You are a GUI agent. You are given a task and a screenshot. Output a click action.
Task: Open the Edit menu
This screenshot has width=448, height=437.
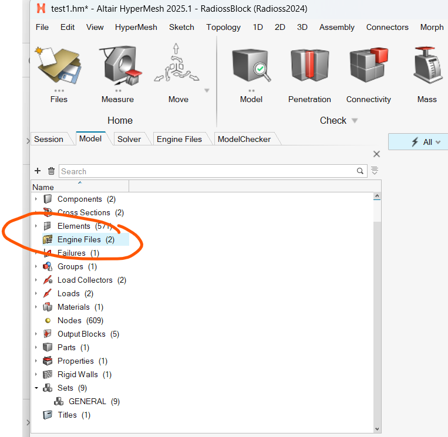[68, 27]
